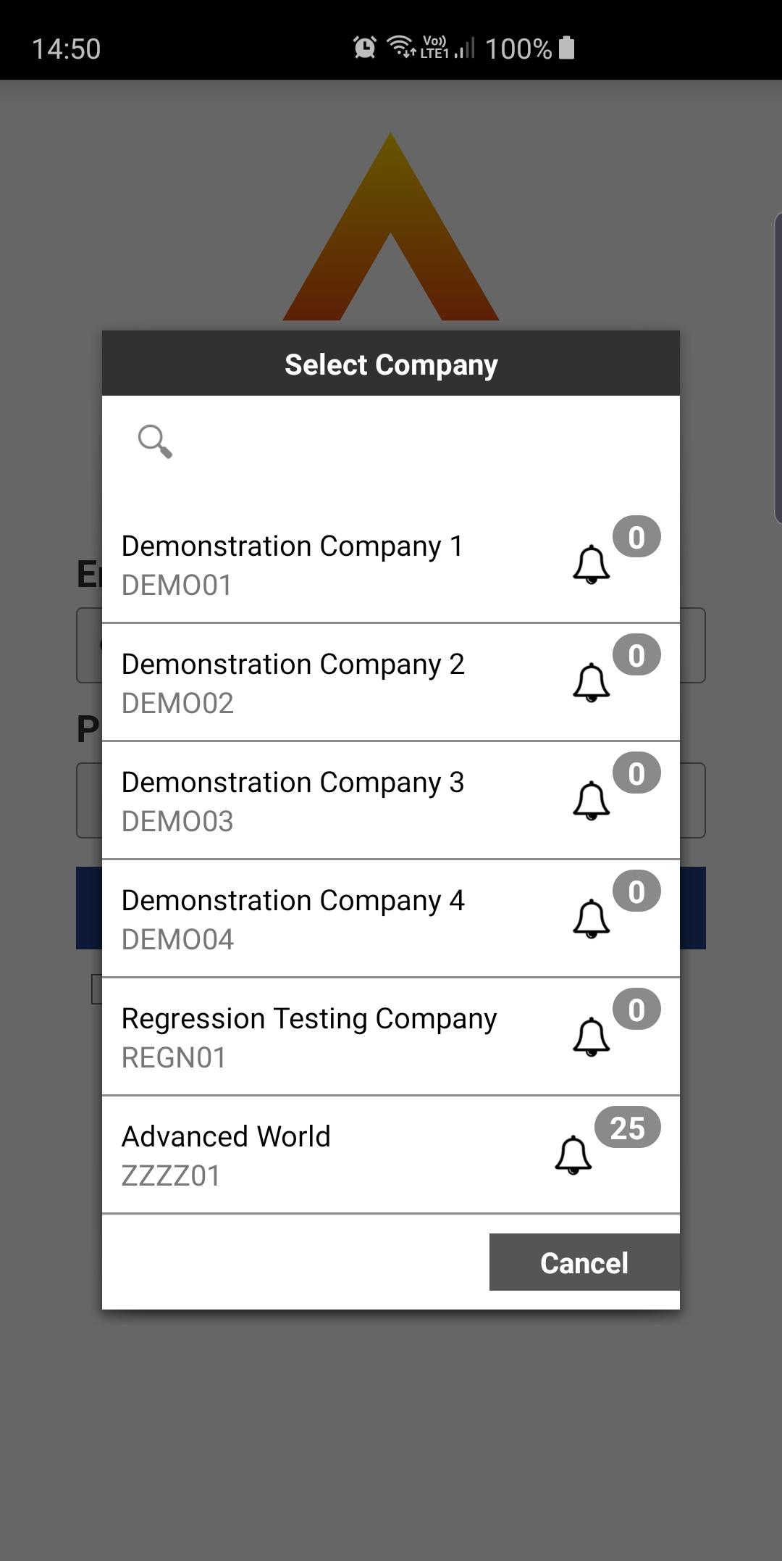Tap the bell icon for Demonstration Company 2
This screenshot has height=1561, width=782.
[591, 683]
